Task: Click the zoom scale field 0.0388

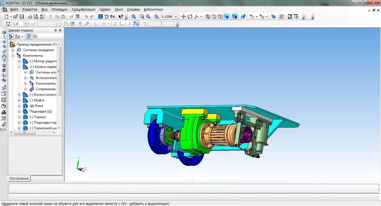Action: (167, 17)
